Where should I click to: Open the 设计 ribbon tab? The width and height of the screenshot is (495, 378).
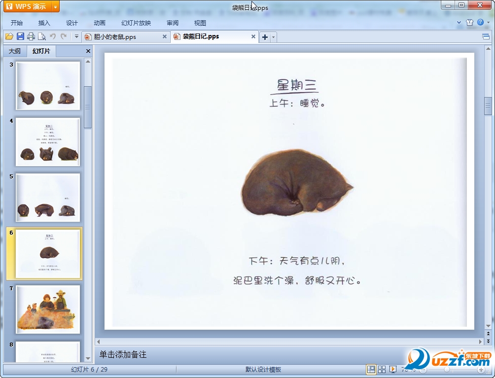click(x=71, y=23)
